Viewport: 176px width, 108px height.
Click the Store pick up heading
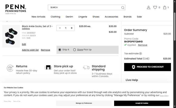63,66
